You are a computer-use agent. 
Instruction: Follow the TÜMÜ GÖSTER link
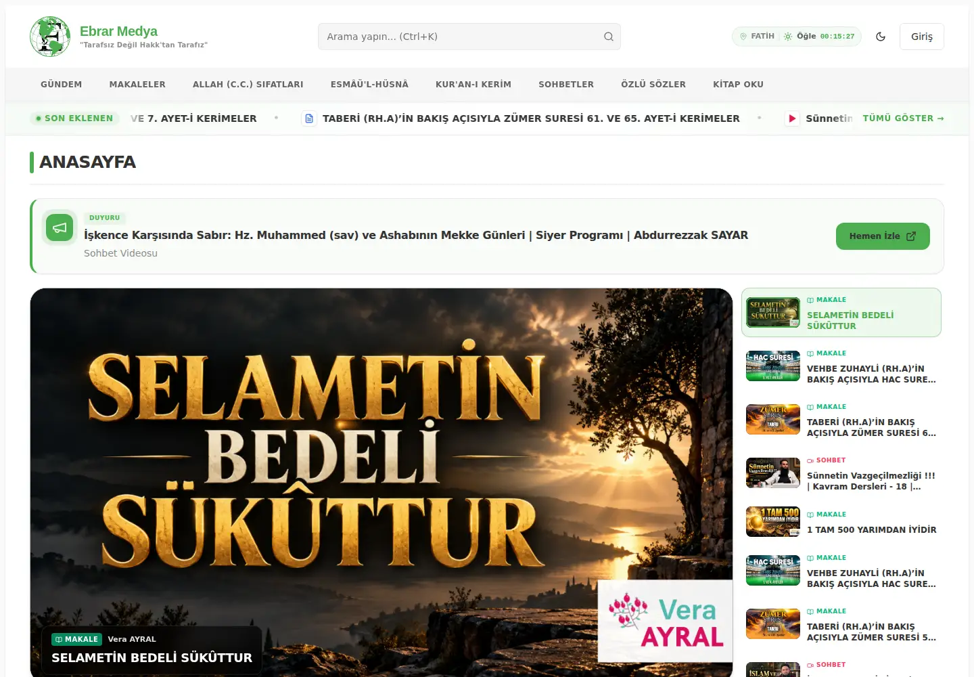tap(903, 118)
